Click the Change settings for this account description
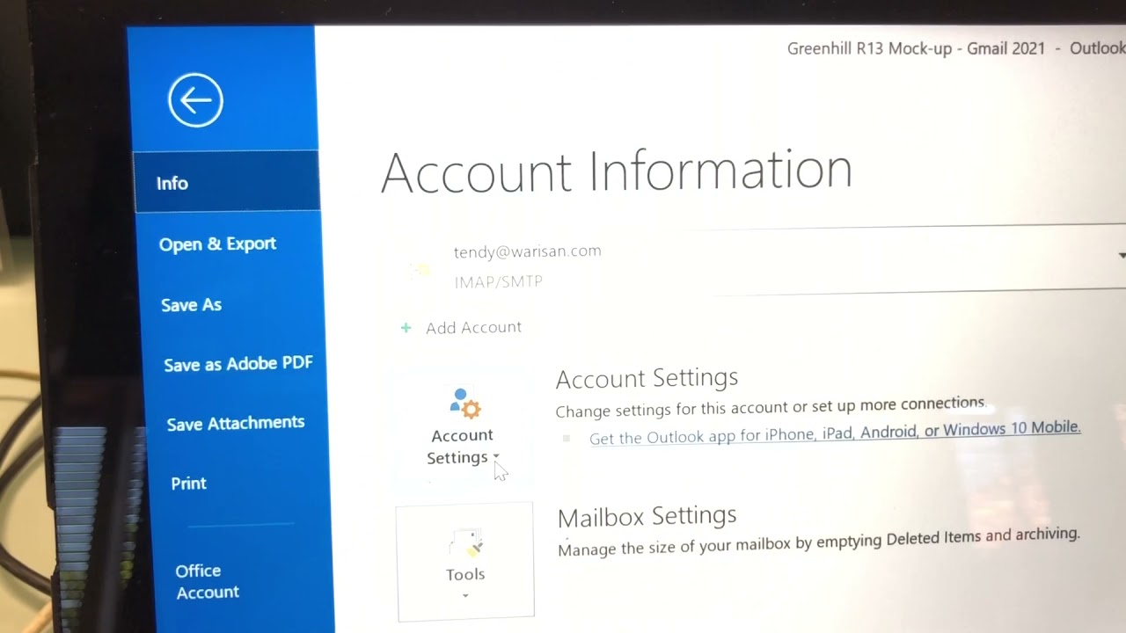 click(771, 408)
